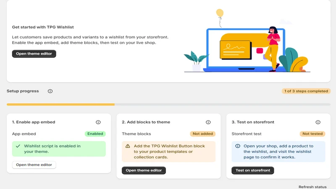This screenshot has width=336, height=189.
Task: Open theme editor from the Get started banner
Action: (34, 54)
